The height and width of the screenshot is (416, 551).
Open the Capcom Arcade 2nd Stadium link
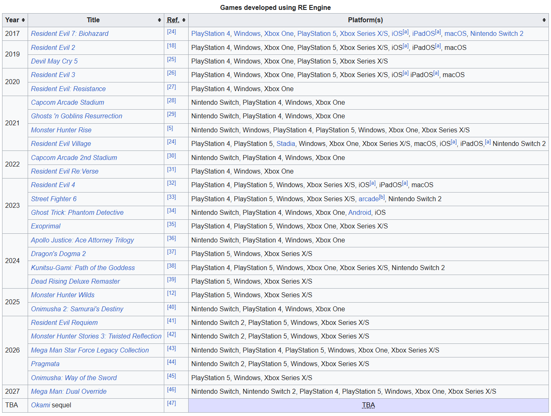[74, 158]
